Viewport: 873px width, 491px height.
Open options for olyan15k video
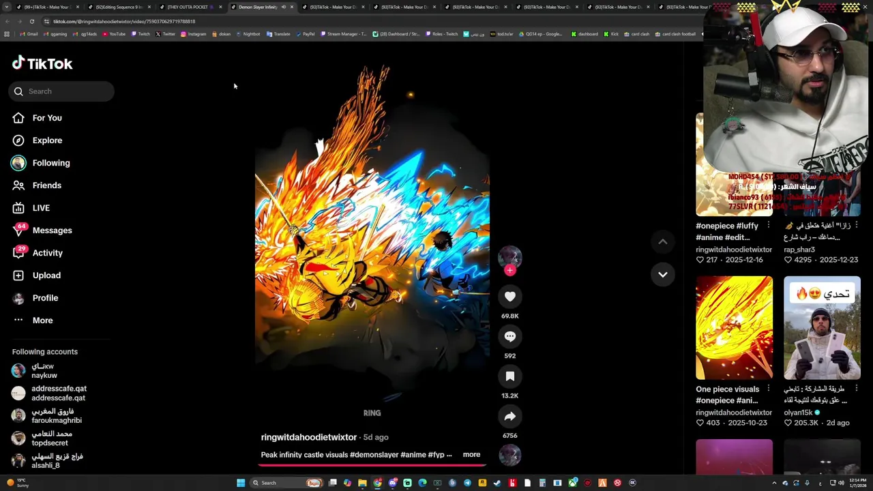click(857, 389)
